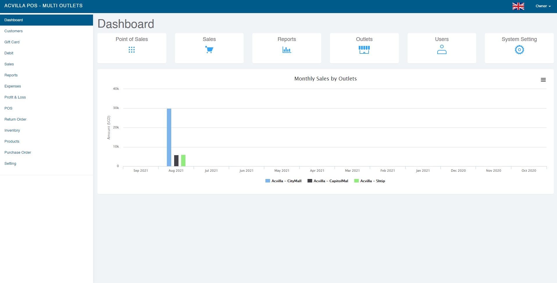The width and height of the screenshot is (557, 283).
Task: Open the Point of Sales grid icon
Action: tap(132, 50)
